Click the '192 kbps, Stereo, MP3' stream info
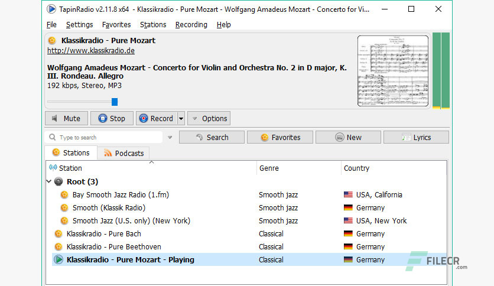Viewport: 494px width, 286px height. [x=84, y=86]
